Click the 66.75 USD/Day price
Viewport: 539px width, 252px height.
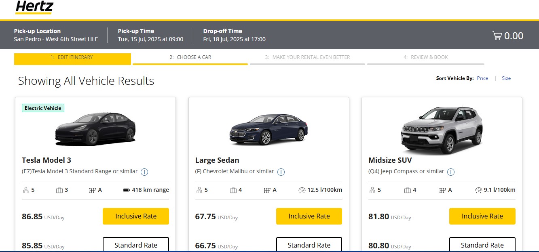point(216,246)
